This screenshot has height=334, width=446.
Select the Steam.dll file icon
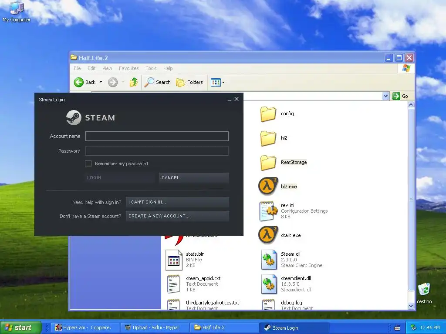coord(269,260)
